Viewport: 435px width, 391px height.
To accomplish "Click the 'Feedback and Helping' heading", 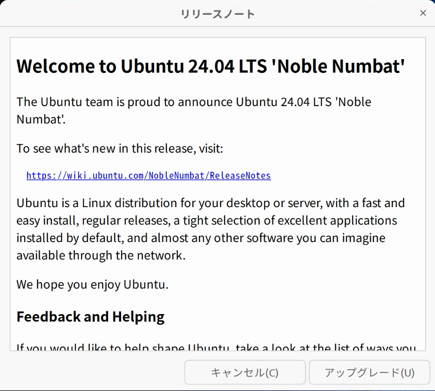I will tap(90, 317).
